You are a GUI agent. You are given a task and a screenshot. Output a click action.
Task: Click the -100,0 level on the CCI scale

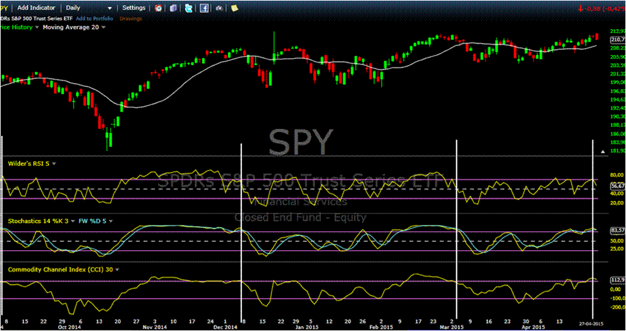(x=617, y=298)
